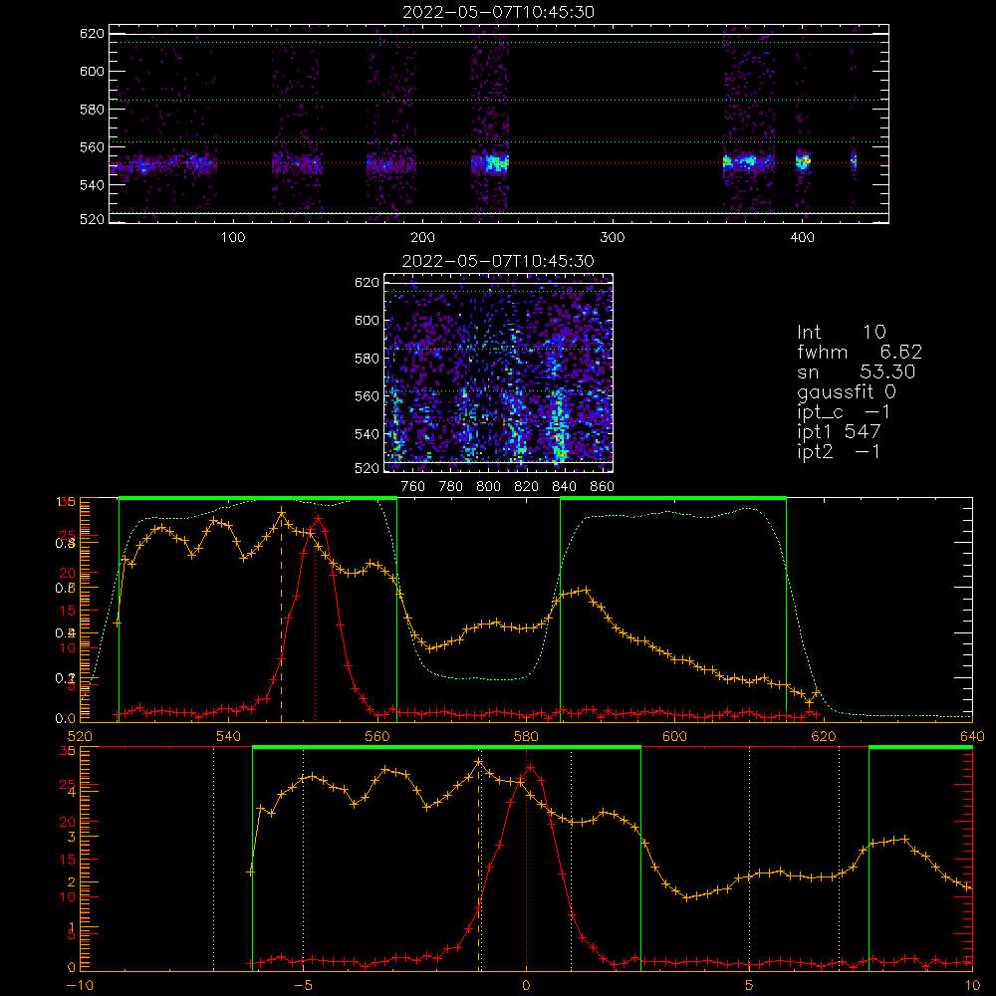Screen dimensions: 996x996
Task: Click the '760' x-axis label of middle image
Action: tap(413, 487)
